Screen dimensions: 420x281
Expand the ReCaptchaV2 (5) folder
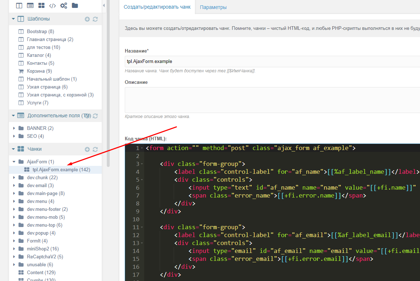click(x=14, y=257)
